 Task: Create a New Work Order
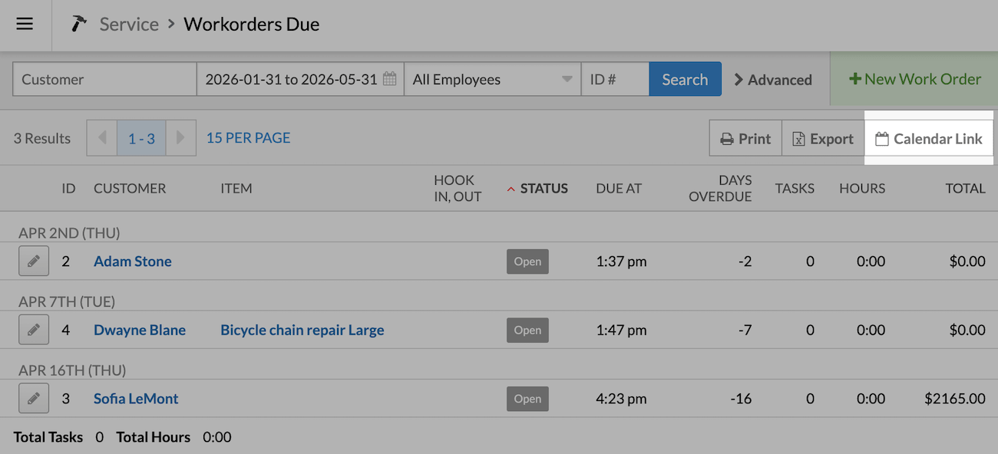coord(914,78)
